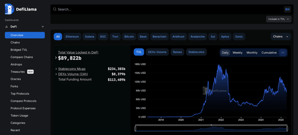
Task: Expand the Total Value Locked breakdown
Action: click(x=56, y=58)
